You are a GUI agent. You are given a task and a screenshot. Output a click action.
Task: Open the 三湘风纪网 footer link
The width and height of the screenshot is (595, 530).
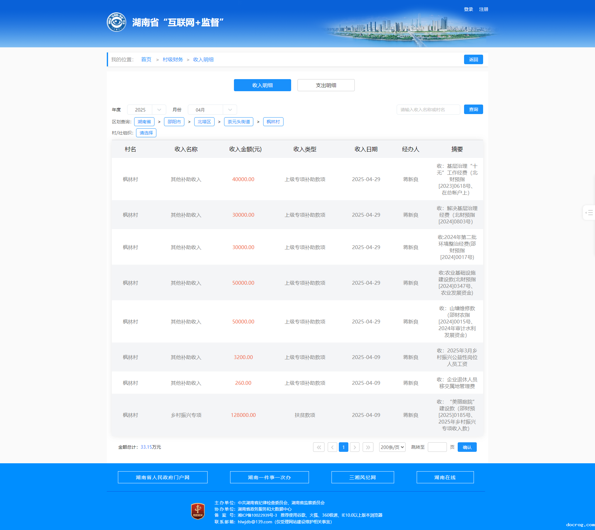click(362, 477)
